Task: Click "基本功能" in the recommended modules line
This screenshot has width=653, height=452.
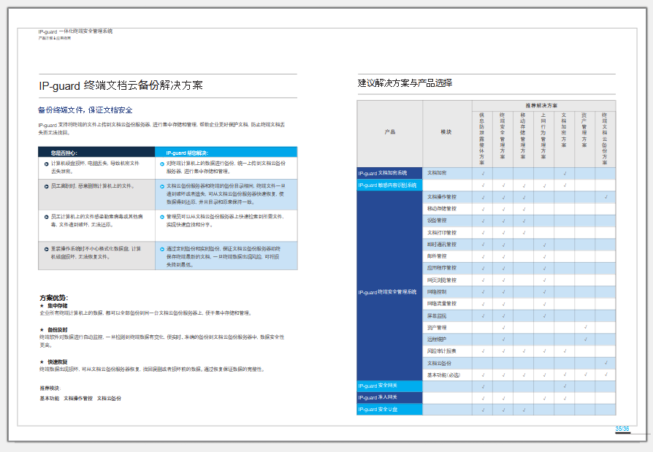Action: coord(50,398)
